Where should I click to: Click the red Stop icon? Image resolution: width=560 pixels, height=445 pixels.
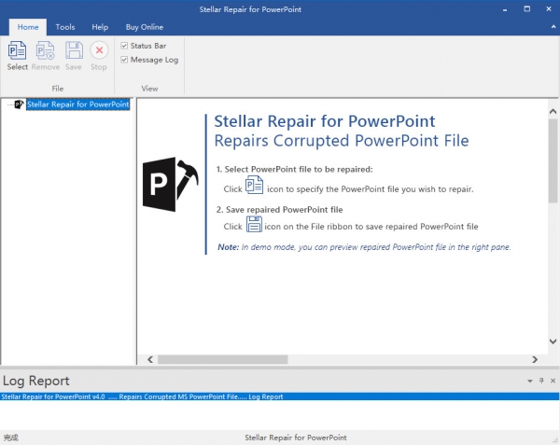coord(99,50)
